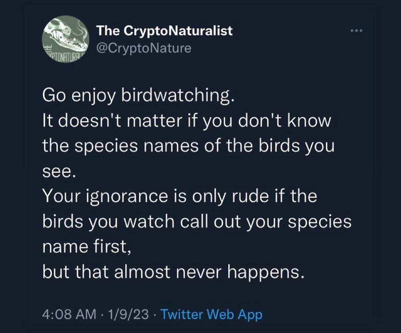
Task: Click the line starting 'It doesn't matter'
Action: (x=186, y=121)
